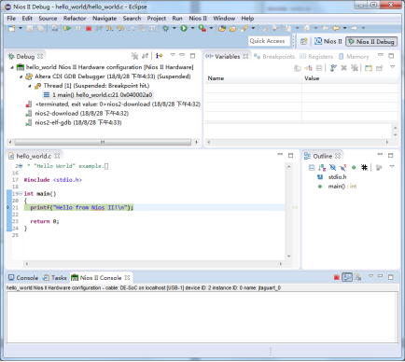
Task: Click Open New View icon in Variables toolbar
Action: coord(369,67)
